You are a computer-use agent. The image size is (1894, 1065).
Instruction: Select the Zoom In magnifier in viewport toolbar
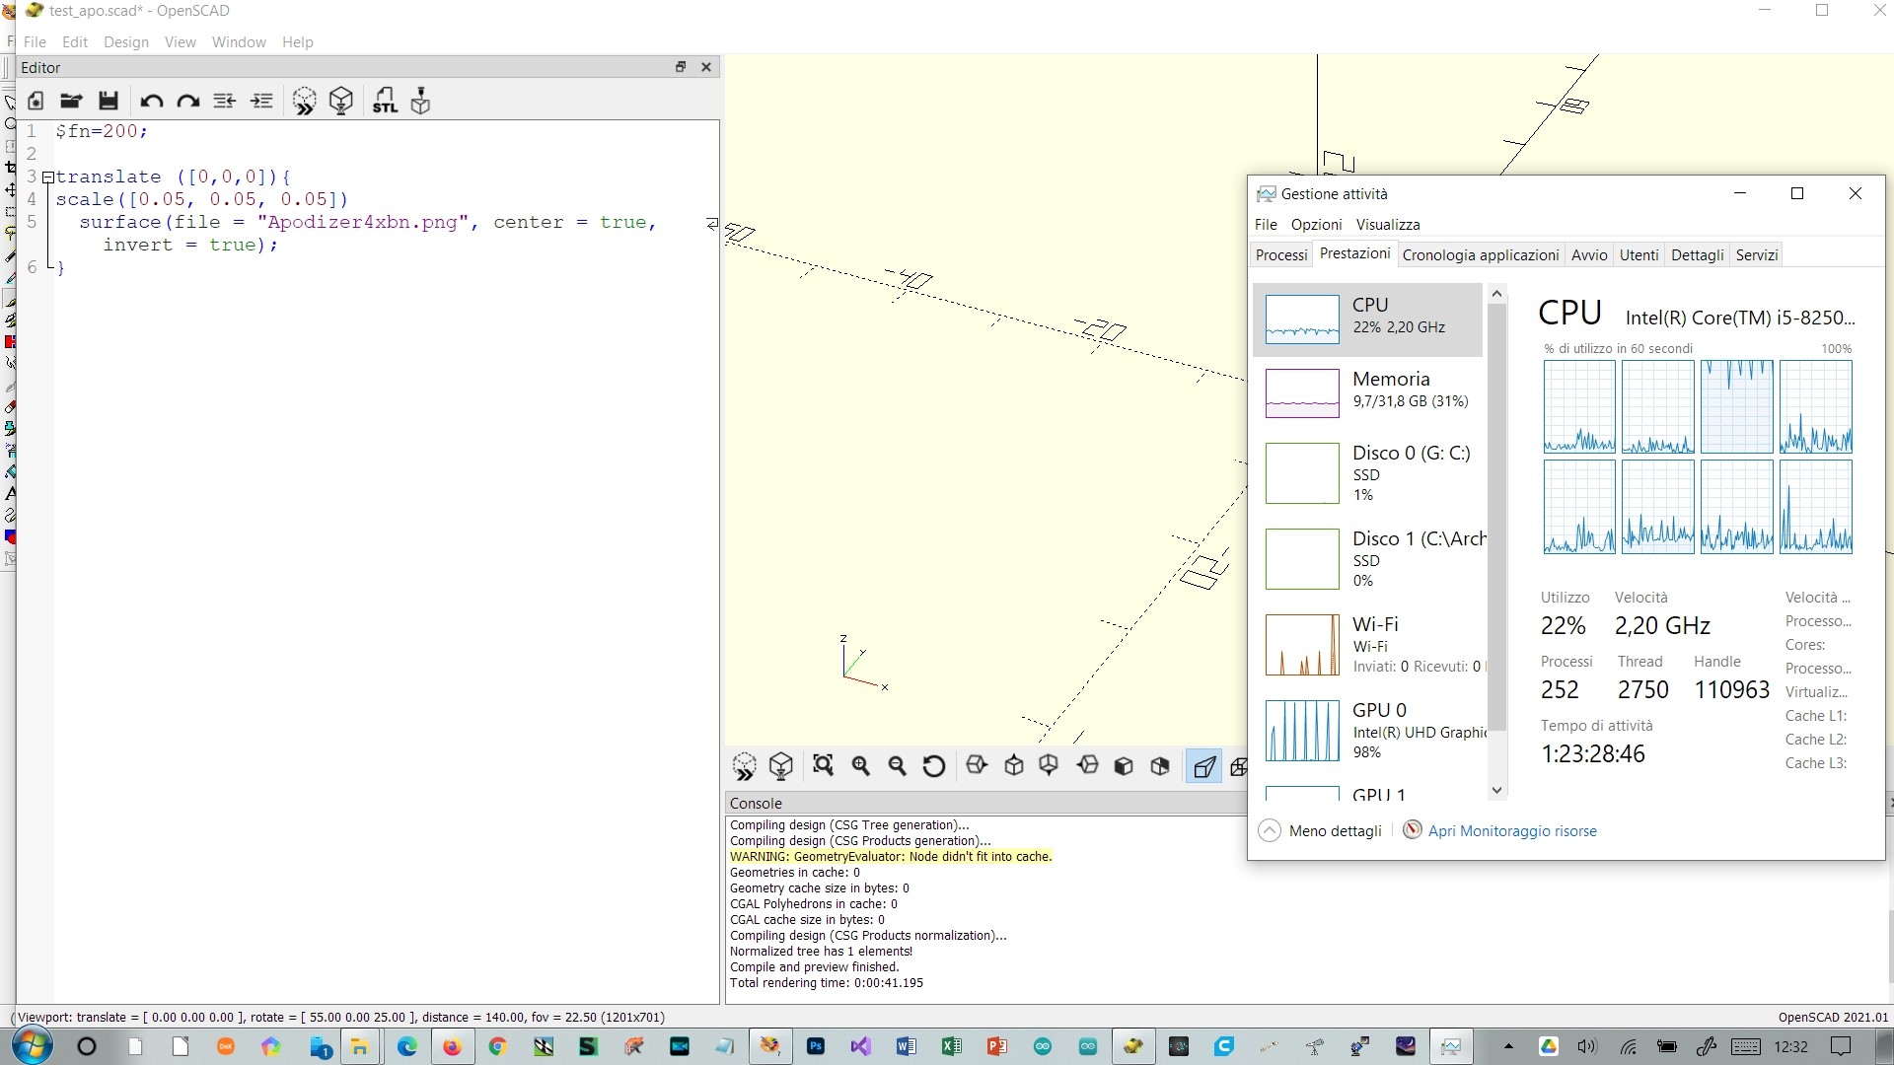click(860, 766)
